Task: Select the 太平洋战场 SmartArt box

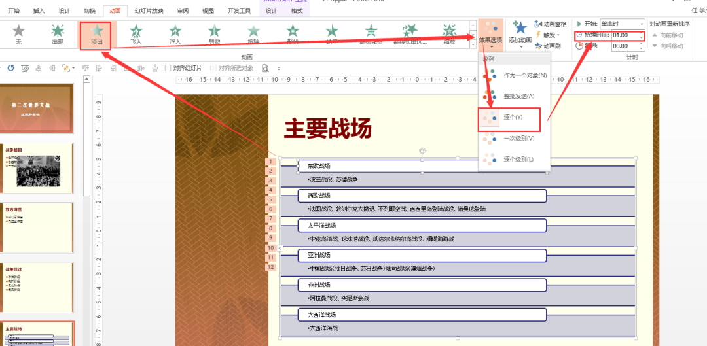Action: coord(422,225)
